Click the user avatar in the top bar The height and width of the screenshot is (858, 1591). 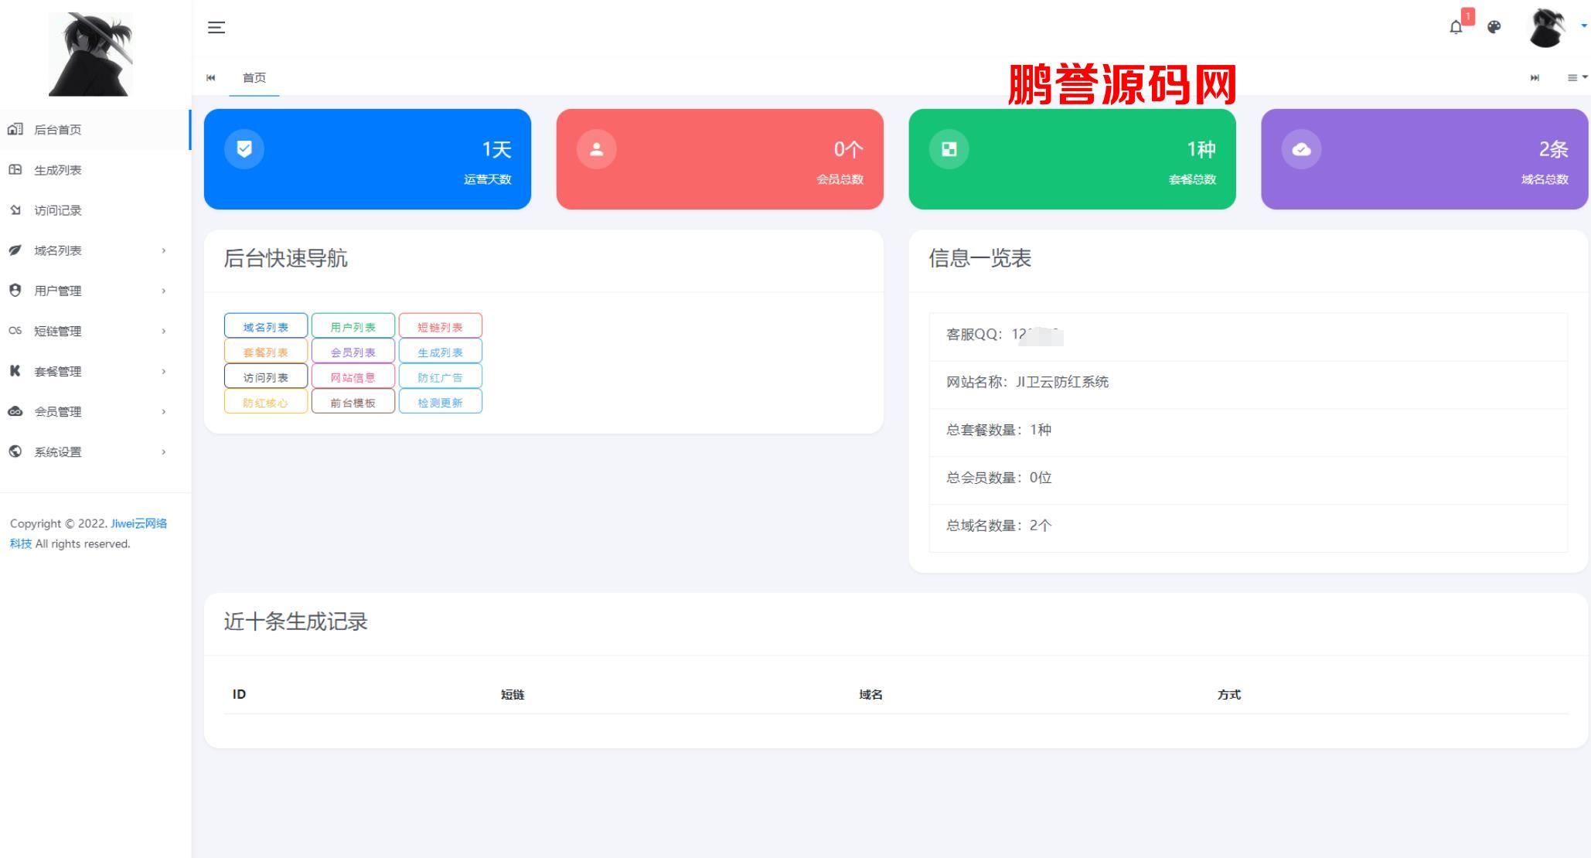[x=1547, y=28]
